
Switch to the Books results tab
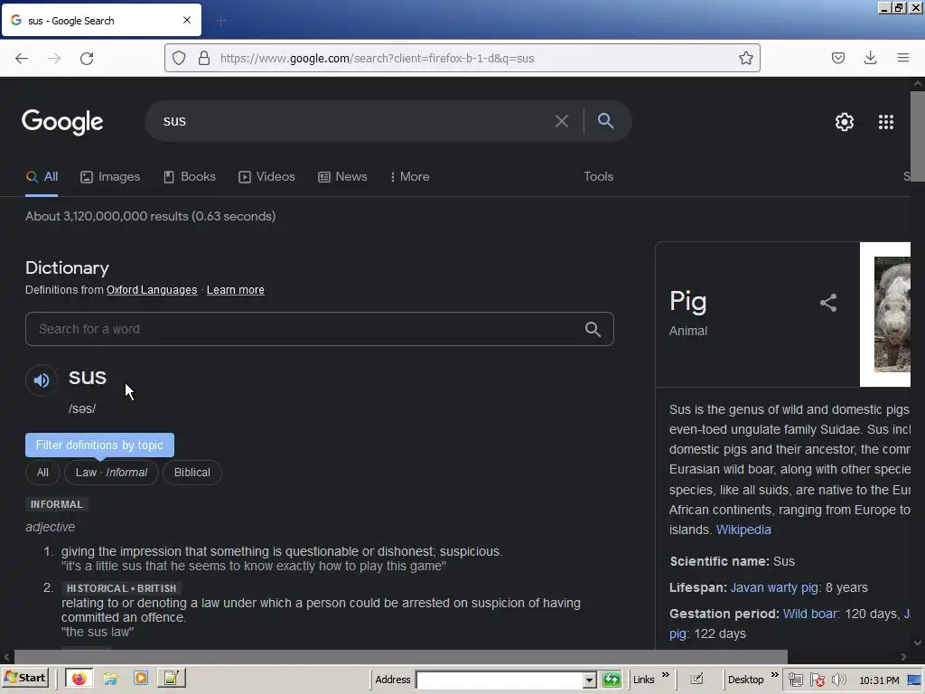click(190, 176)
